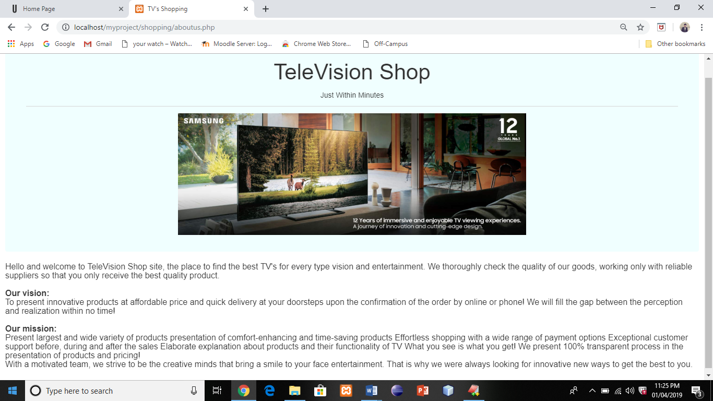
Task: View site information icon in address bar
Action: 66,27
